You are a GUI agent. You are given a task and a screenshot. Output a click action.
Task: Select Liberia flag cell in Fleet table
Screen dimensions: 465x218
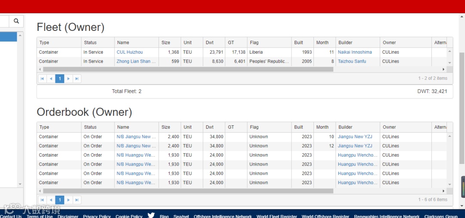pyautogui.click(x=269, y=52)
